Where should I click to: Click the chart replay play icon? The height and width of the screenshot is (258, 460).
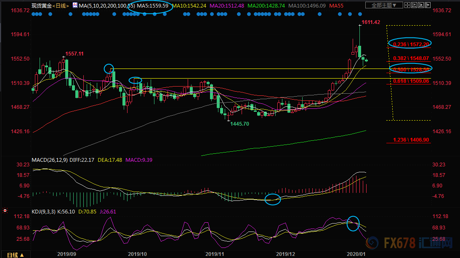[421, 5]
